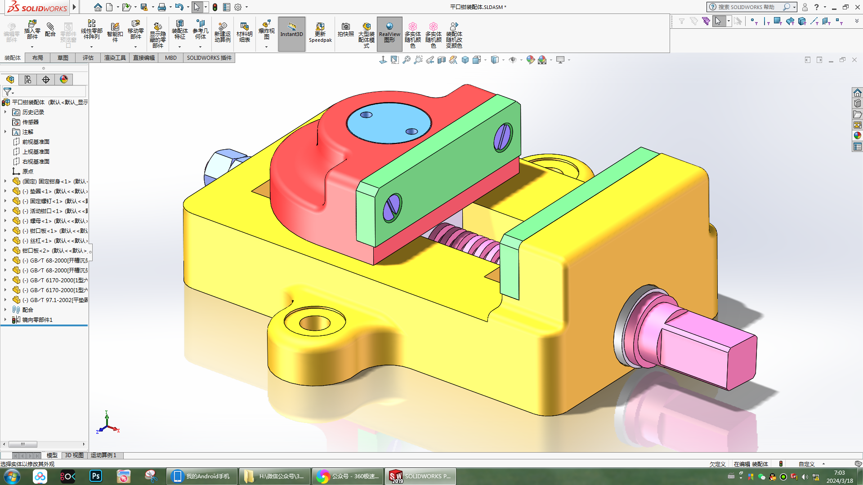
Task: Toggle RealView graphics (RealView图形)
Action: (x=389, y=34)
